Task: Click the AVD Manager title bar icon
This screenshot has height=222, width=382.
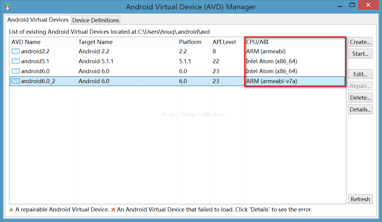Action: tap(8, 6)
